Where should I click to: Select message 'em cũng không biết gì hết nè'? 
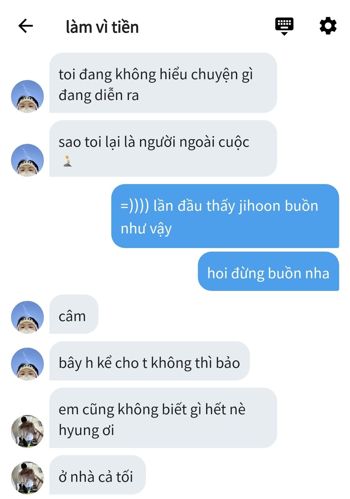point(163,418)
